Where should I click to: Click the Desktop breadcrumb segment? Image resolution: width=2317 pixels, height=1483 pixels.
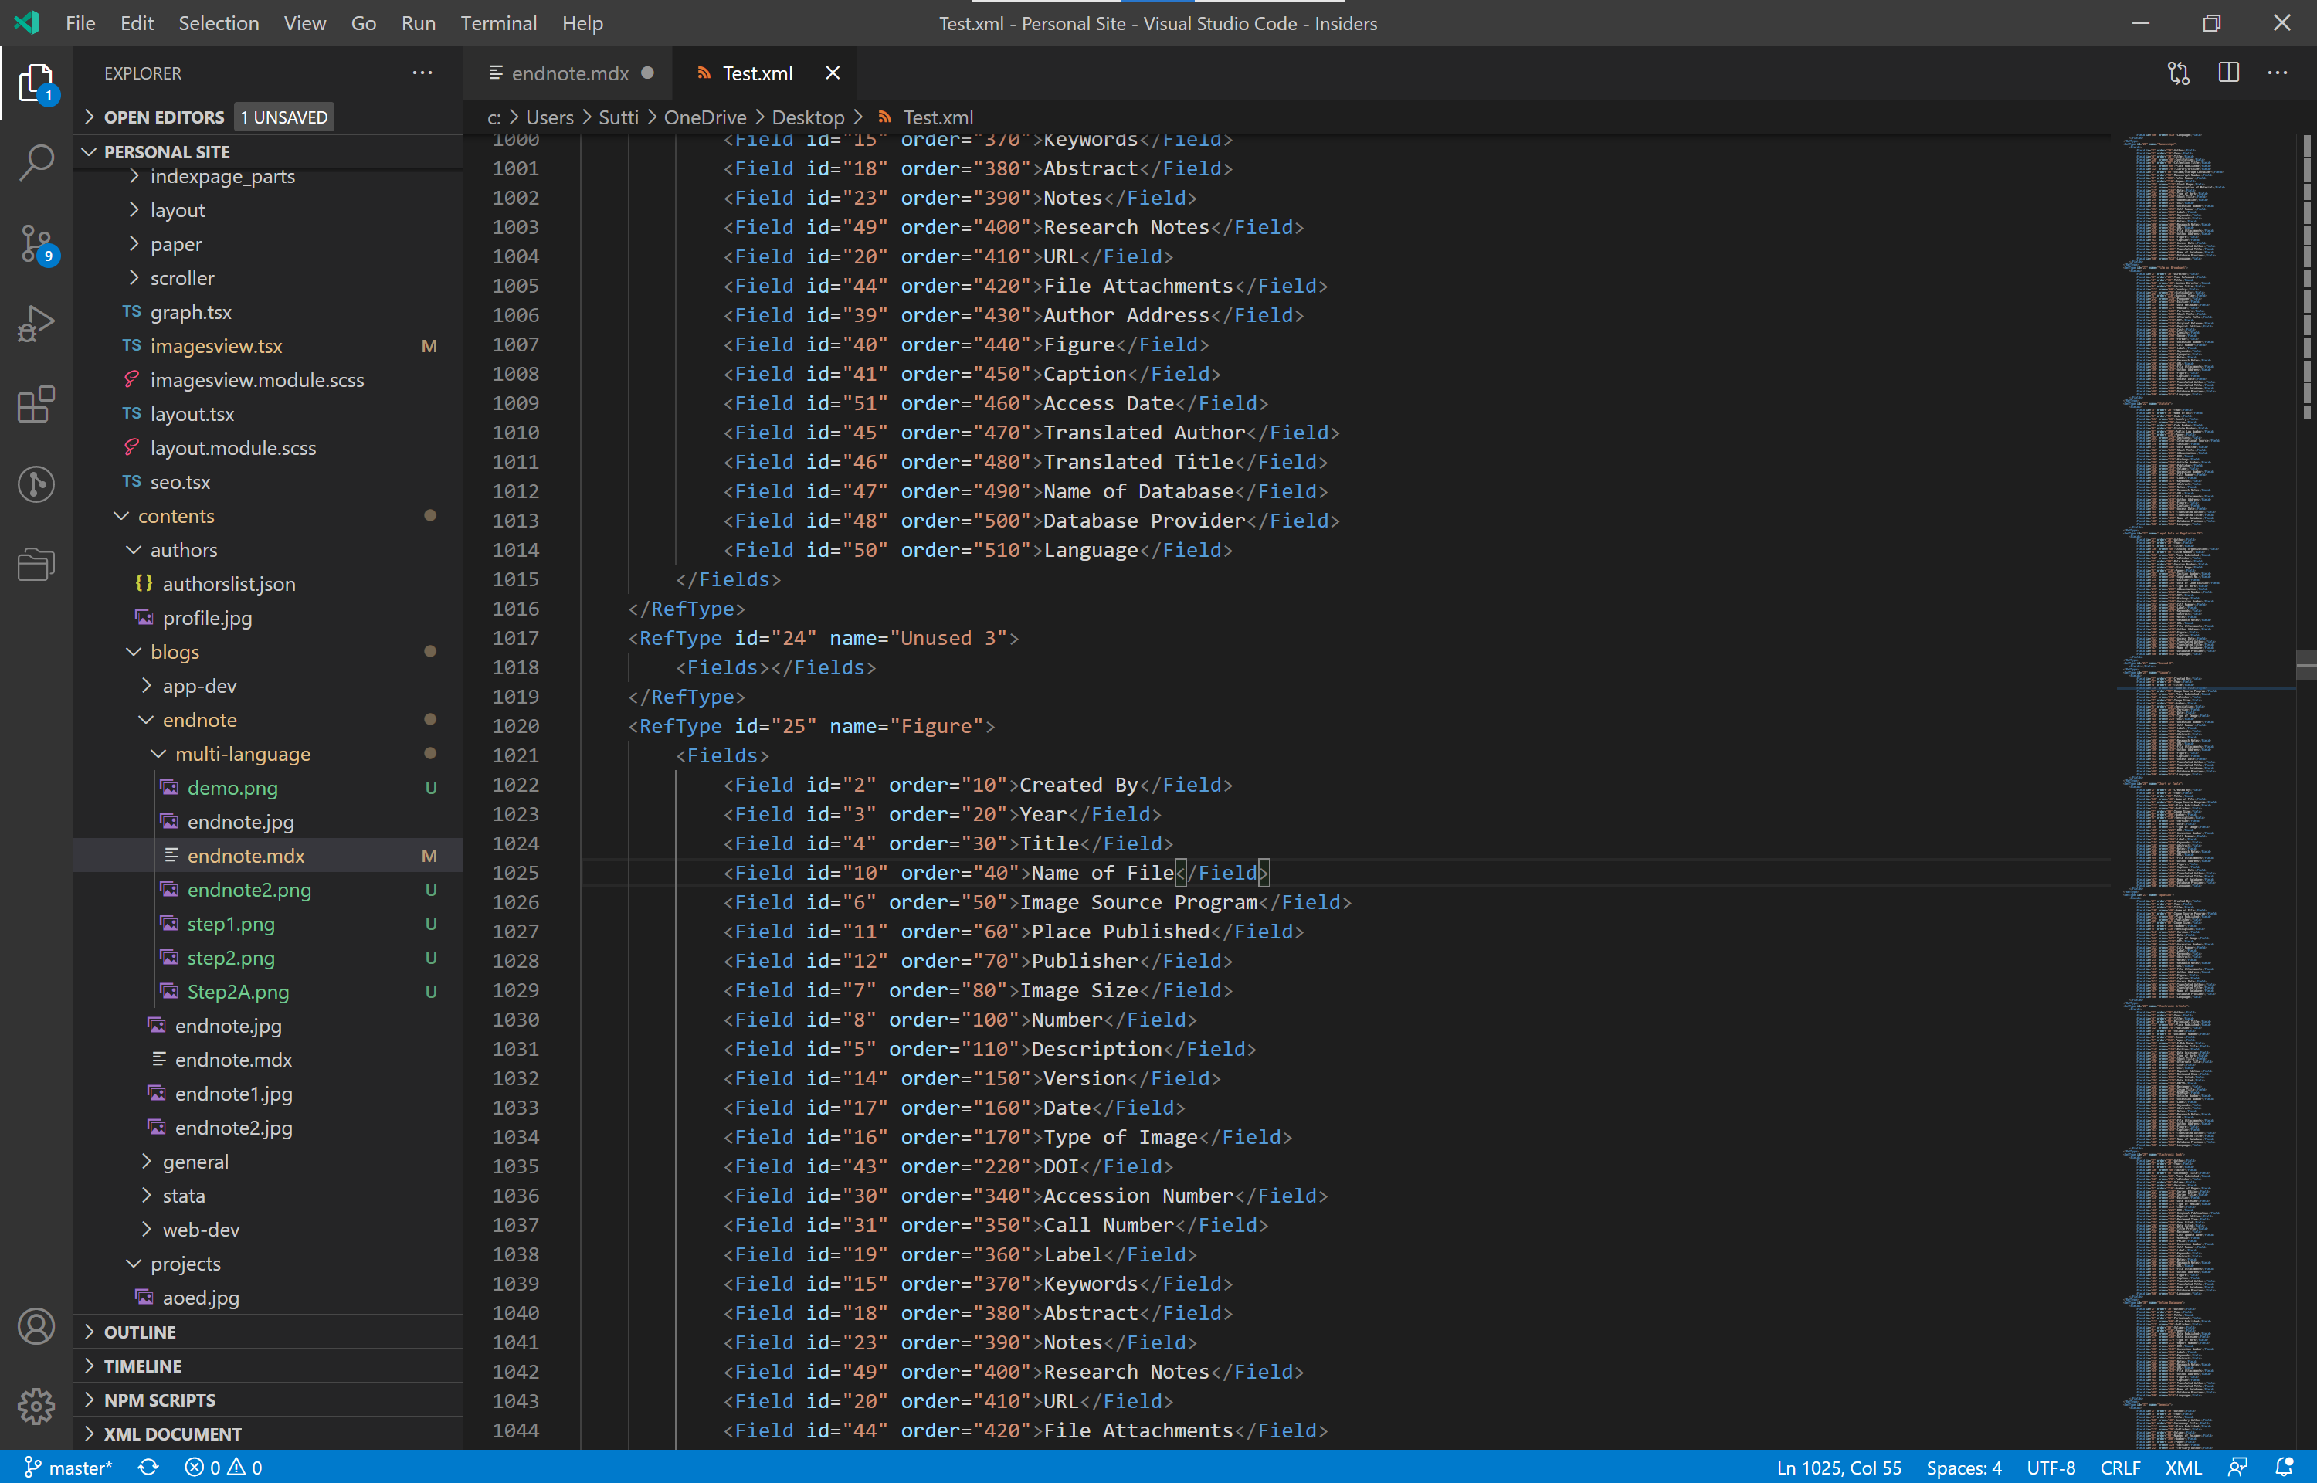(x=808, y=117)
